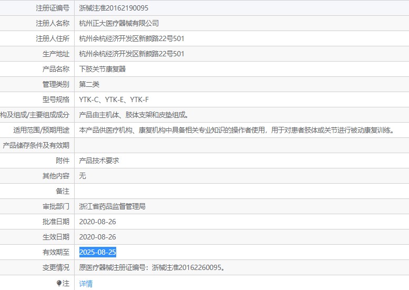Screen dimensions: 409x290
Task: Click the 变更情况 label
Action: click(x=56, y=267)
